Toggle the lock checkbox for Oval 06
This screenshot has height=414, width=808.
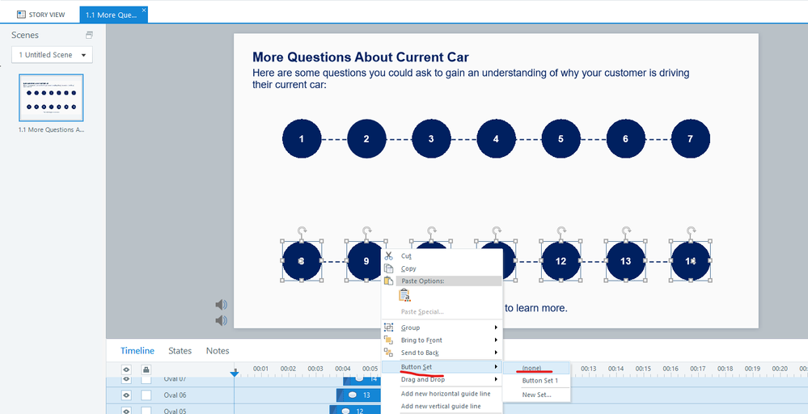[146, 395]
